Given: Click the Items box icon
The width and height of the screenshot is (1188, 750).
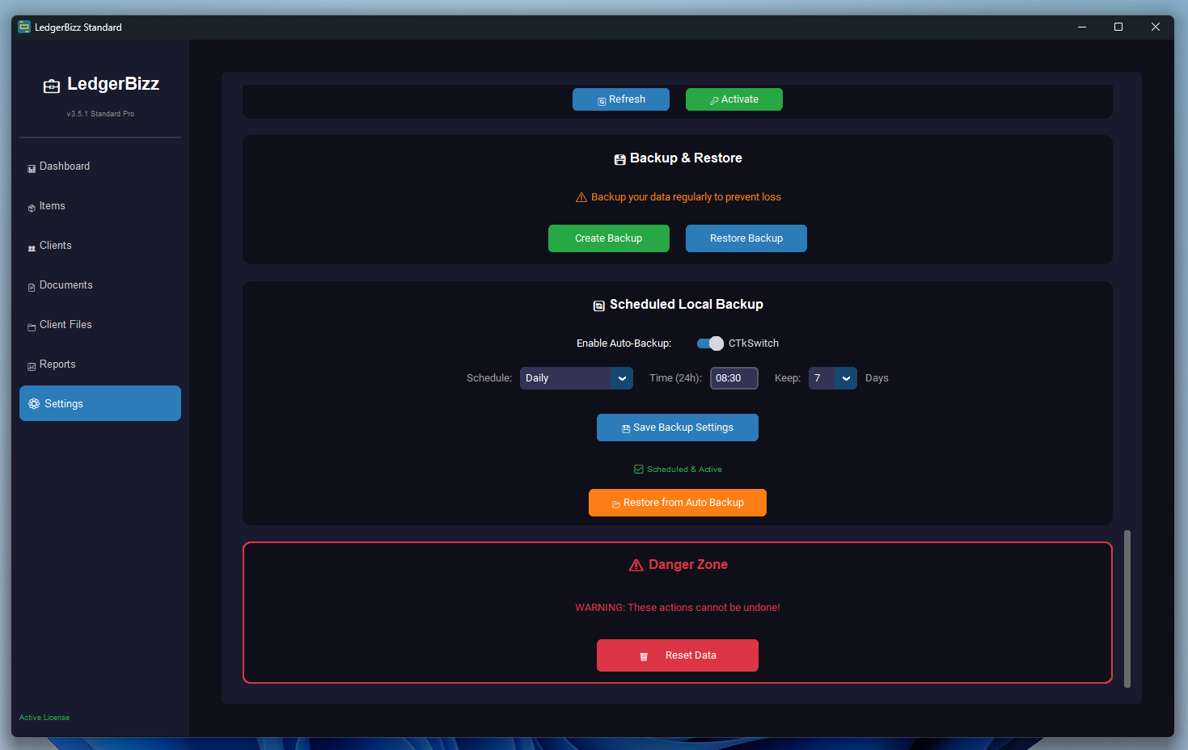Looking at the screenshot, I should pos(32,208).
